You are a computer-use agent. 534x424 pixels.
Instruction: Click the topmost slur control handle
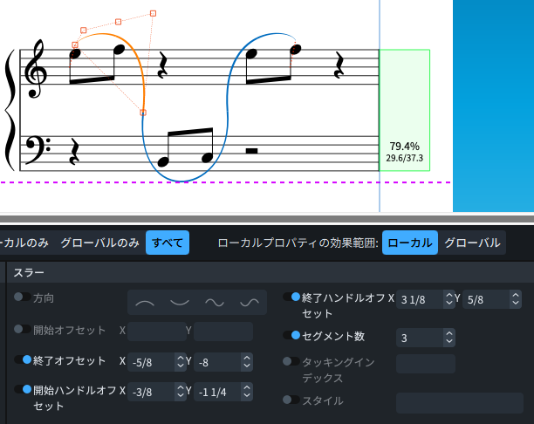click(x=153, y=13)
